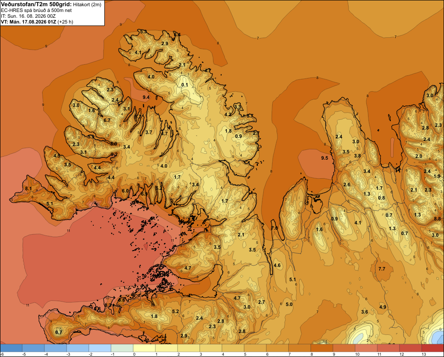Click the '8.1' temperature value on the peninsula tip

pyautogui.click(x=28, y=188)
